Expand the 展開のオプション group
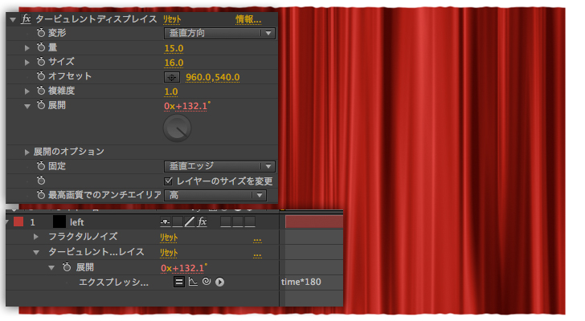Viewport: 585px width, 321px height. [28, 152]
